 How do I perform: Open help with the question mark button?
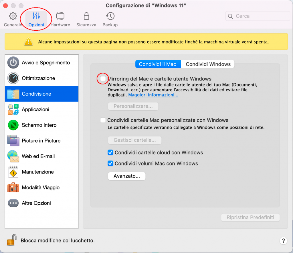coord(284,241)
